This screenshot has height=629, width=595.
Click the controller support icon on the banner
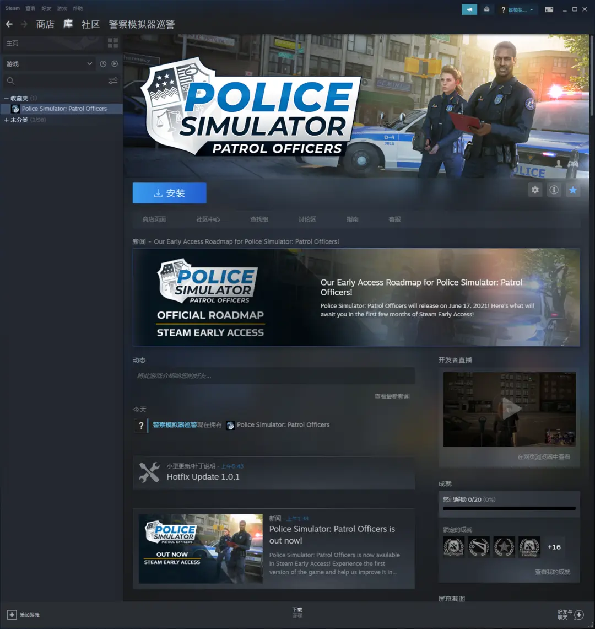572,164
